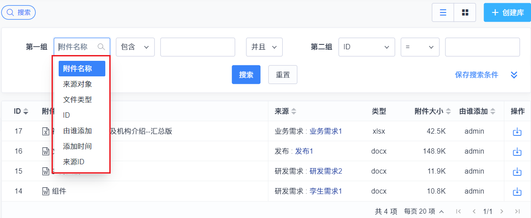Select 添加时间 in the dropdown list
This screenshot has height=218, width=531.
coord(82,147)
